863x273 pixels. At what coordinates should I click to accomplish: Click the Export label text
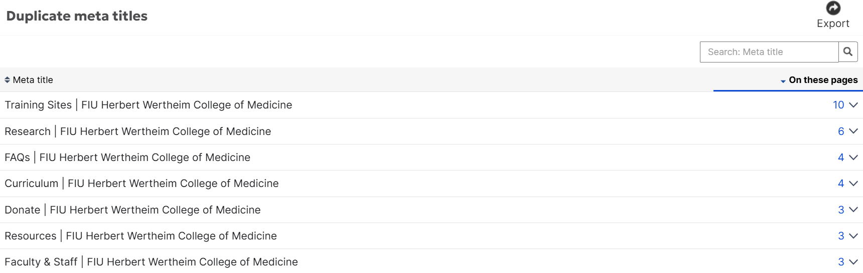click(833, 23)
